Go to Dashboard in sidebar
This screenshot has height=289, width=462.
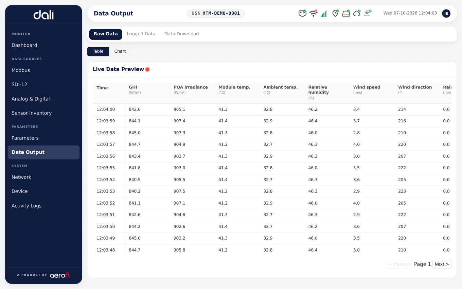pyautogui.click(x=43, y=45)
